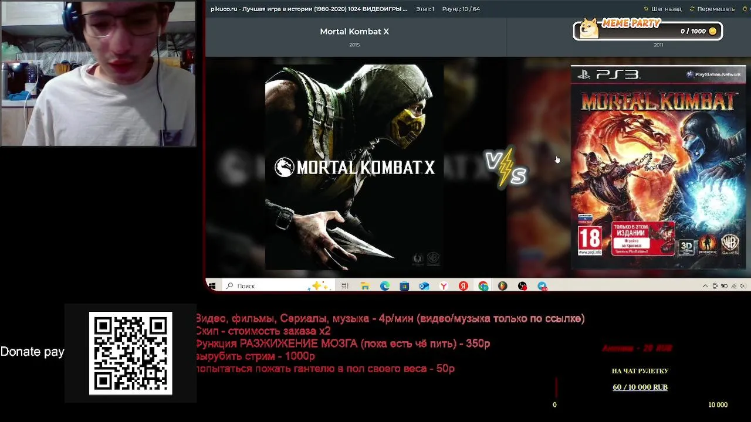Image resolution: width=751 pixels, height=422 pixels.
Task: Click the pikuco.ru page title
Action: pos(309,9)
